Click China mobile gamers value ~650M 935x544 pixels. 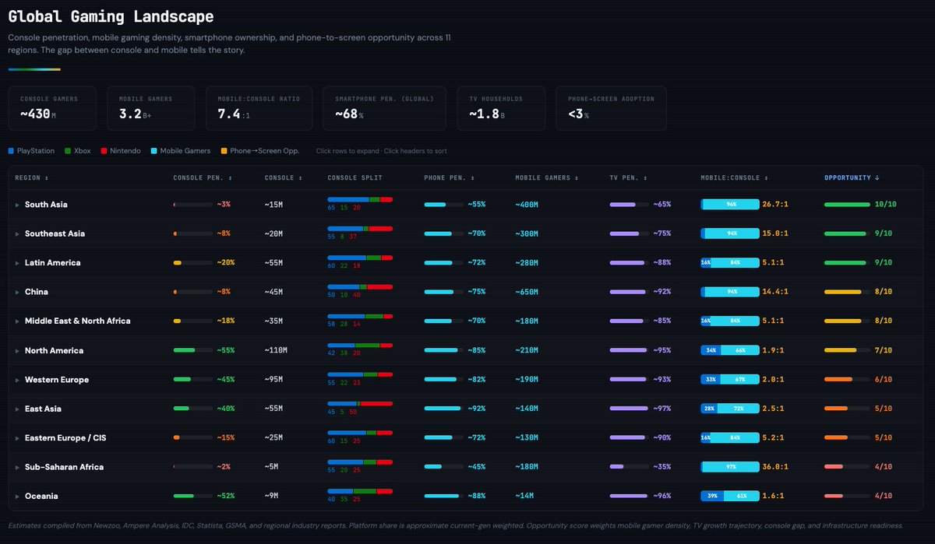click(x=527, y=292)
